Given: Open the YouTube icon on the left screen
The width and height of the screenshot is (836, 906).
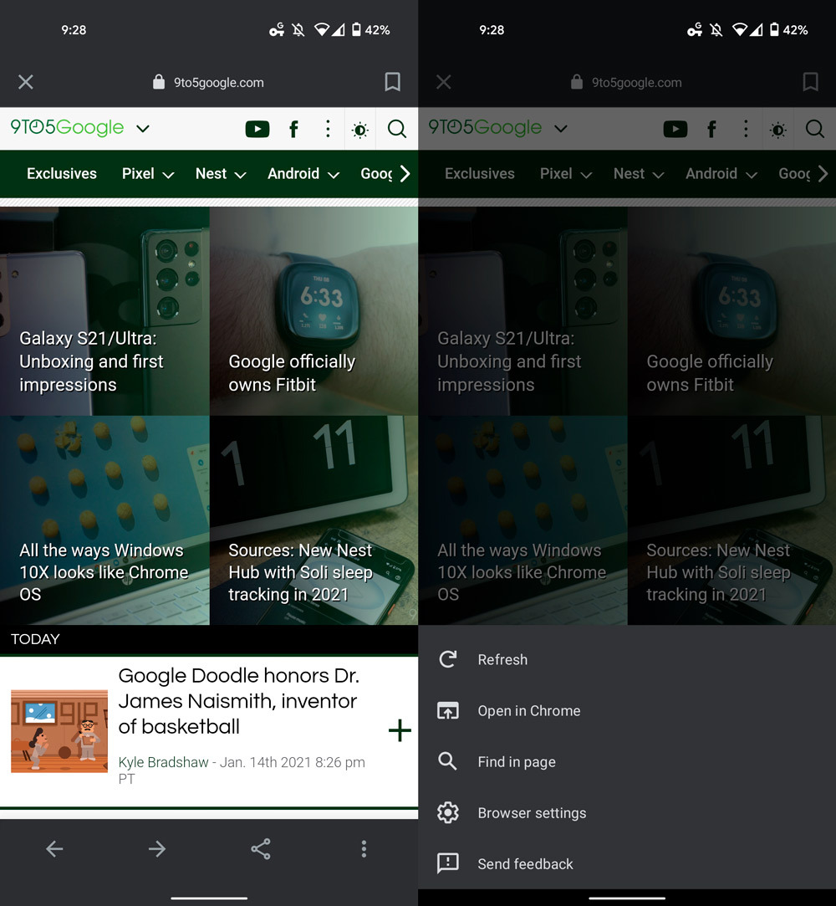Looking at the screenshot, I should (x=257, y=129).
